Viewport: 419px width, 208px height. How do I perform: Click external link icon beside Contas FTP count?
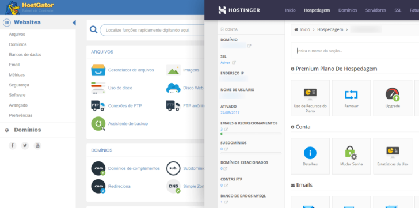coord(226,186)
